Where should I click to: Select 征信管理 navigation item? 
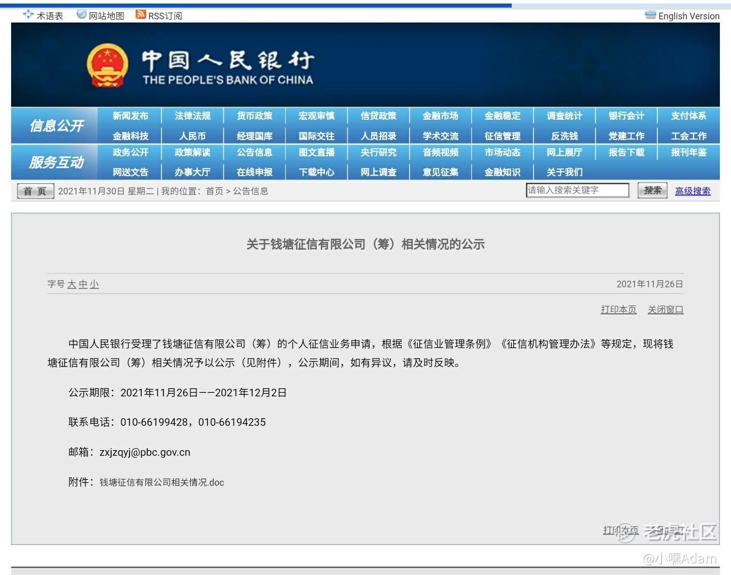(x=503, y=136)
